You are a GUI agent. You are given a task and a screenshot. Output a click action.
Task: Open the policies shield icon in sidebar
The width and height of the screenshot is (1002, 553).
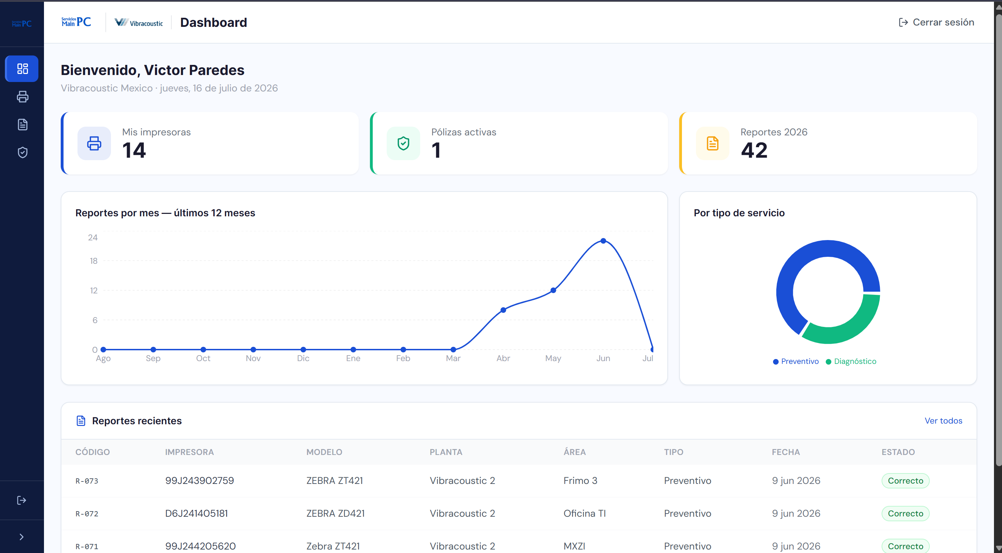click(x=22, y=152)
